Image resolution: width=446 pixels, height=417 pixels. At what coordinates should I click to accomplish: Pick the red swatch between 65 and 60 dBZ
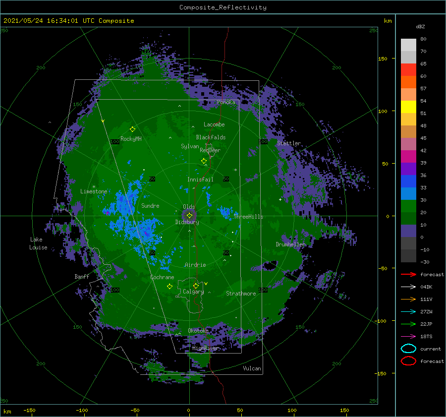coord(408,70)
